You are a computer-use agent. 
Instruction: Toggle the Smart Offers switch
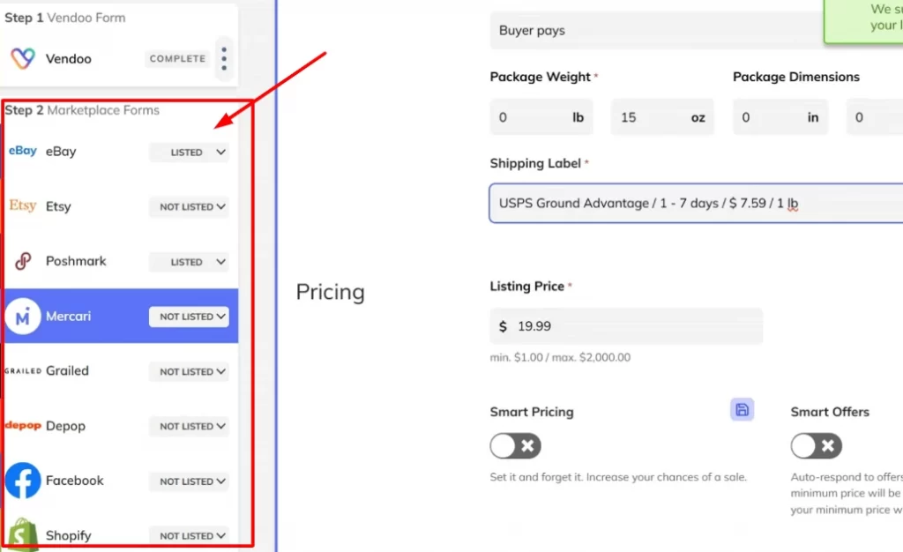pyautogui.click(x=816, y=445)
